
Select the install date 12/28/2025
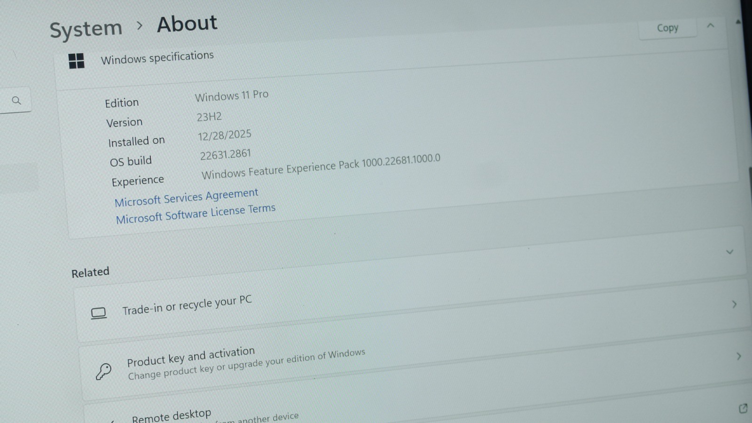[225, 135]
